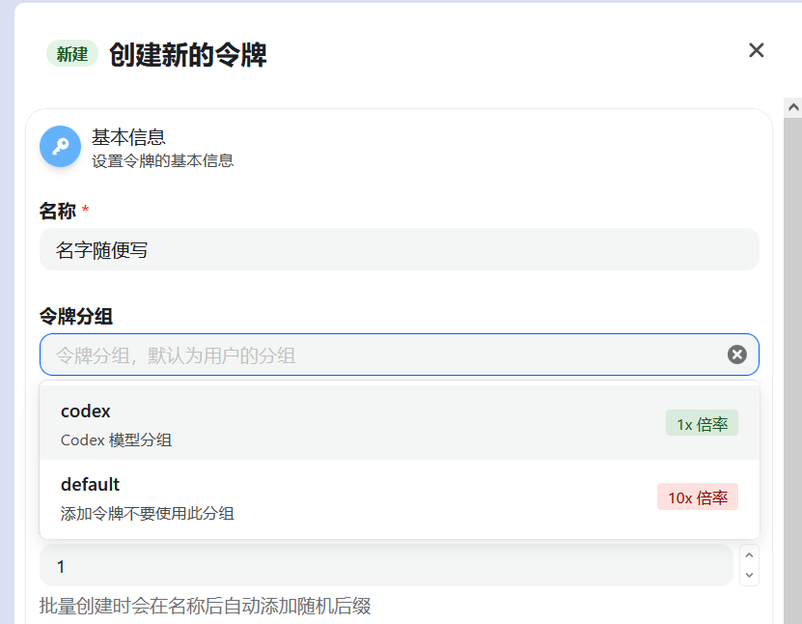The width and height of the screenshot is (802, 624).
Task: Clear the 令牌分组 field with the x icon
Action: [x=736, y=355]
